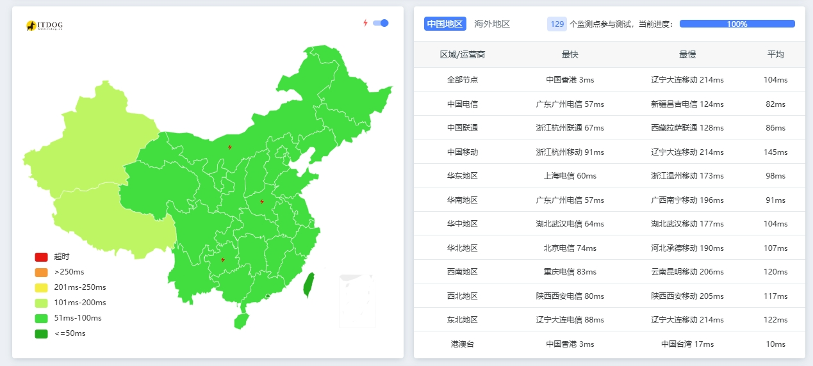Switch to the 中国地区 tab
This screenshot has width=813, height=366.
point(445,24)
